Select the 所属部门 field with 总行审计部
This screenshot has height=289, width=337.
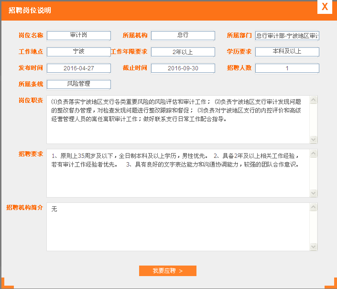tap(287, 35)
